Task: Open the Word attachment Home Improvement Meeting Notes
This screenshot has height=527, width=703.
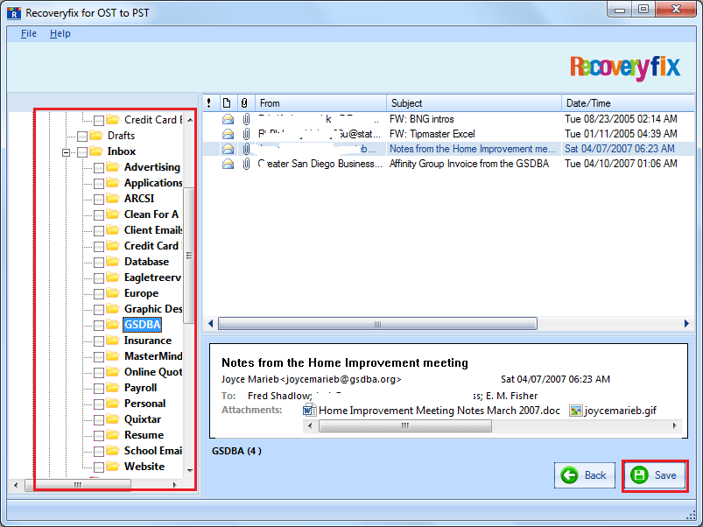Action: click(432, 411)
